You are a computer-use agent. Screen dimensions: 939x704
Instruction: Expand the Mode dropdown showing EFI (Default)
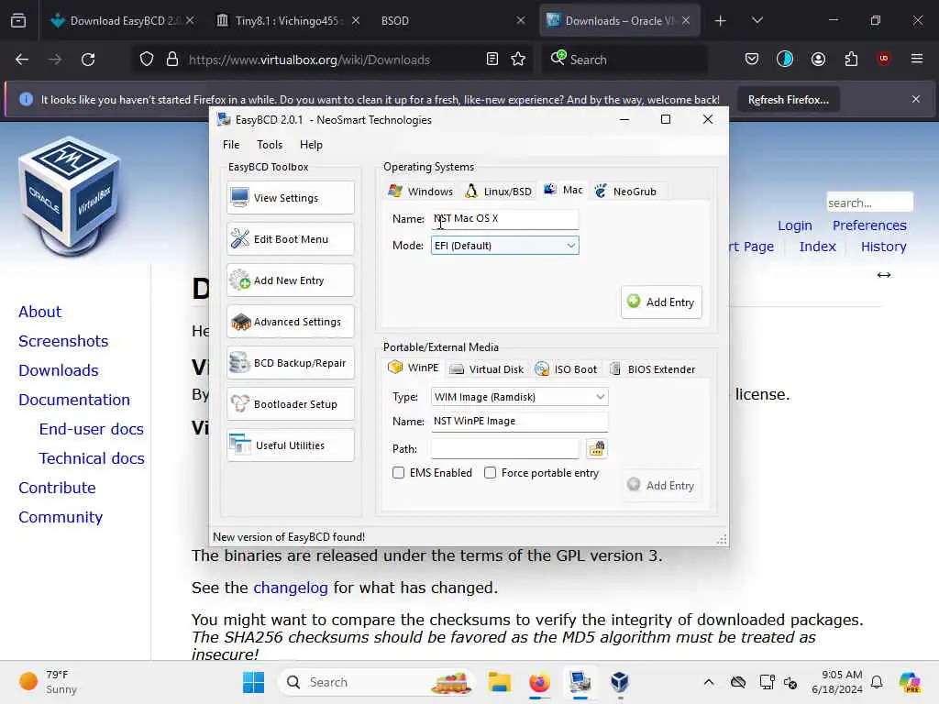point(505,246)
